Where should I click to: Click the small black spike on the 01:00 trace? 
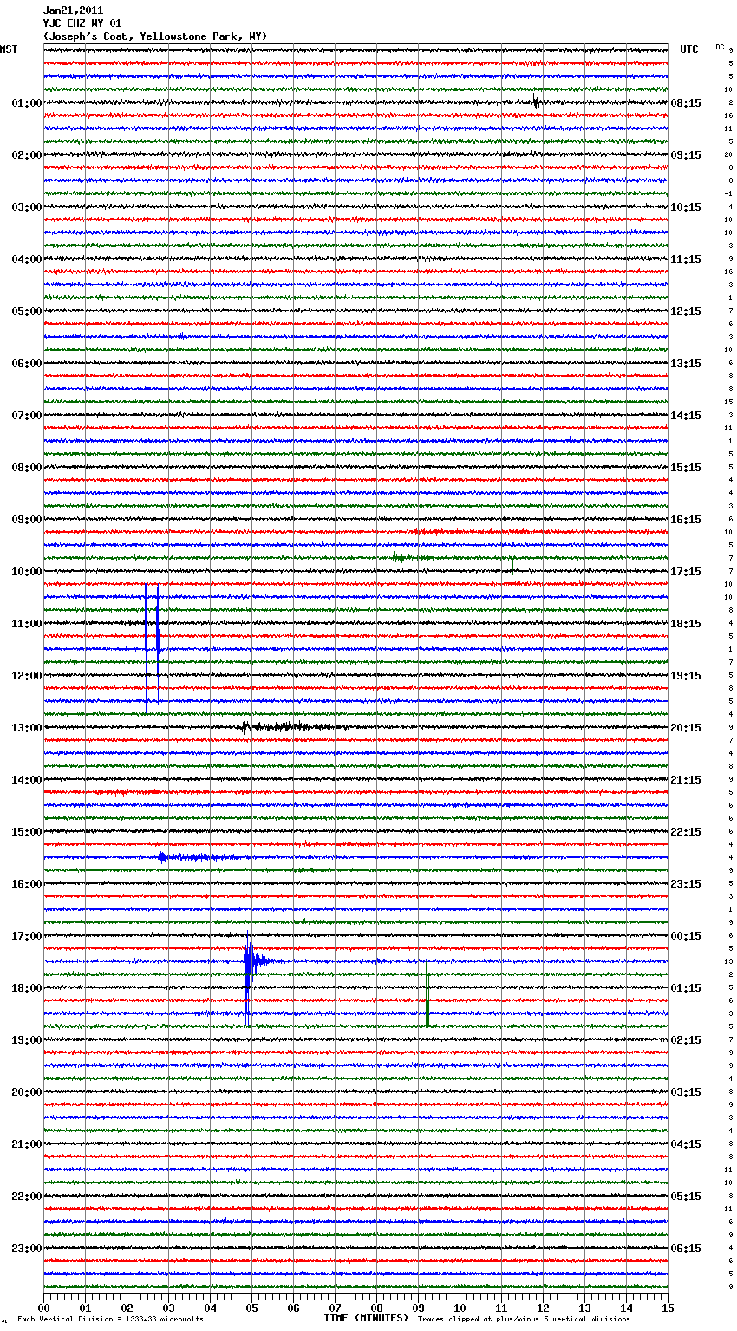(x=536, y=102)
